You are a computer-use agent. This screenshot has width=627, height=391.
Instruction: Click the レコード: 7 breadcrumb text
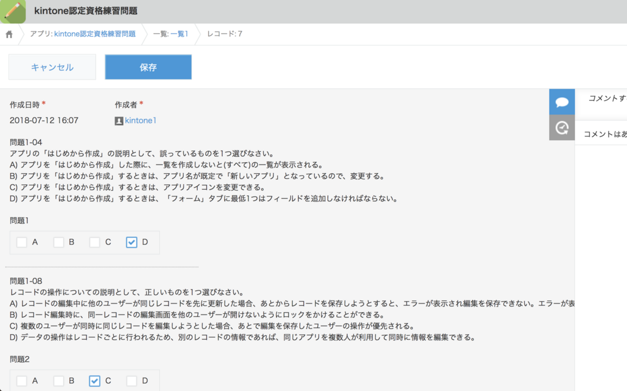(x=225, y=34)
